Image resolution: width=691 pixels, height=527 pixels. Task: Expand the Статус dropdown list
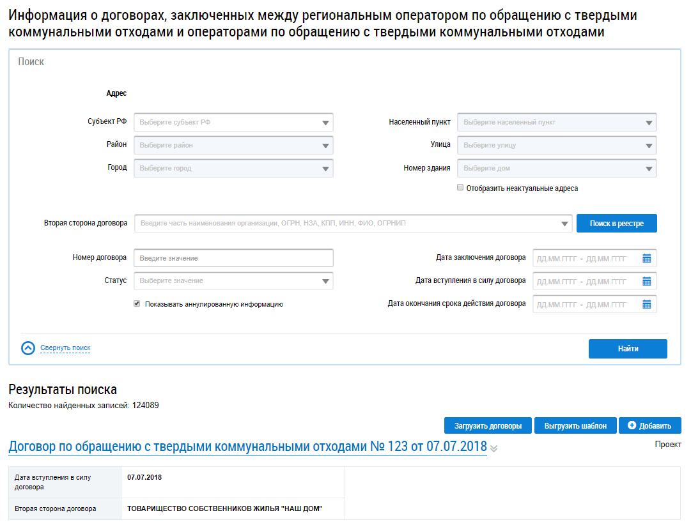pos(326,281)
